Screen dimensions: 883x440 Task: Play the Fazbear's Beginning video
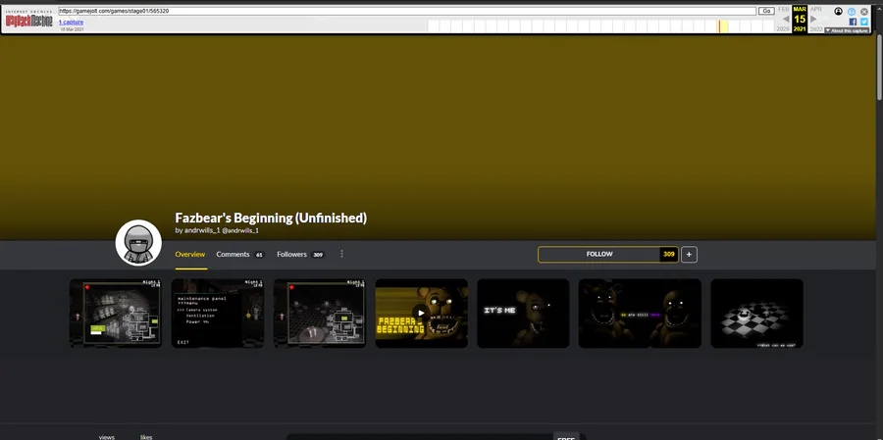pos(421,314)
